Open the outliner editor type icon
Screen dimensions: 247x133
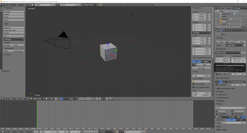(x=217, y=8)
